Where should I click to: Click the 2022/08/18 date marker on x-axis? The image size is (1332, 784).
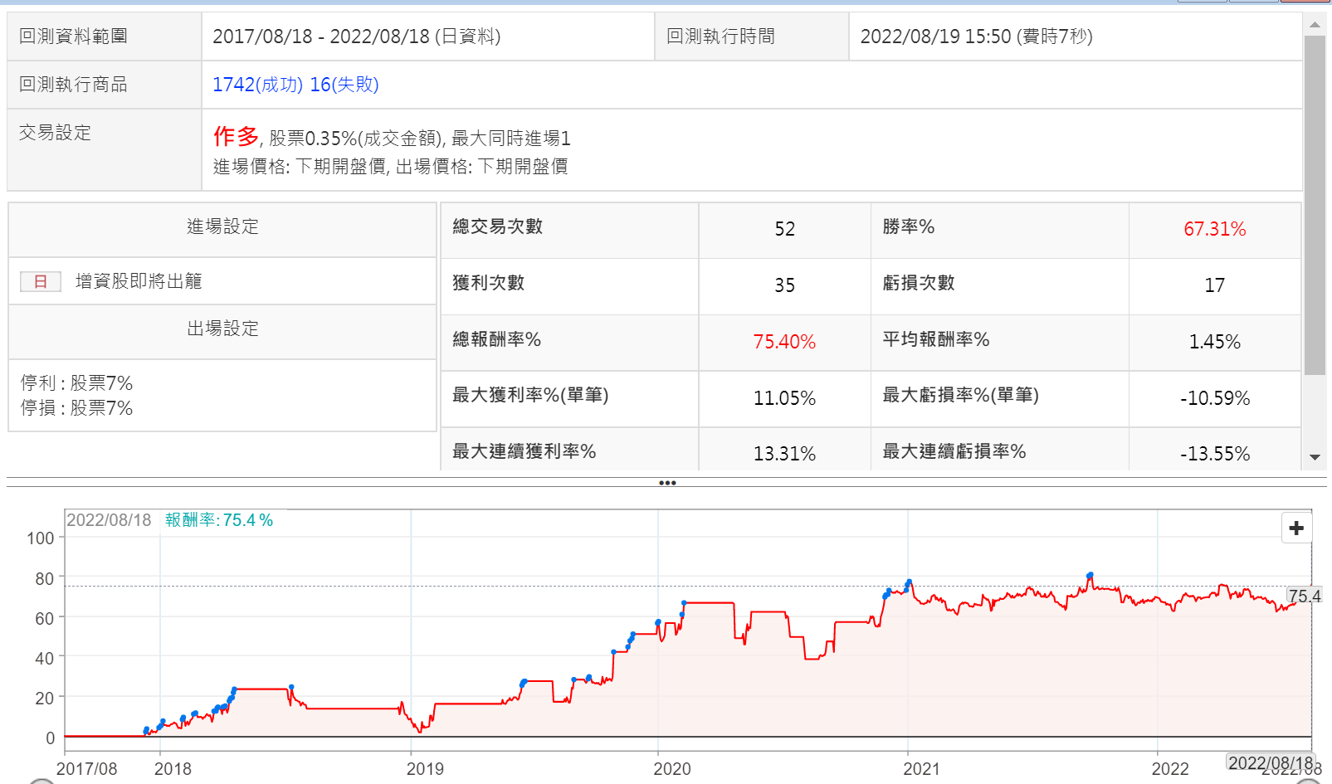tap(1269, 762)
